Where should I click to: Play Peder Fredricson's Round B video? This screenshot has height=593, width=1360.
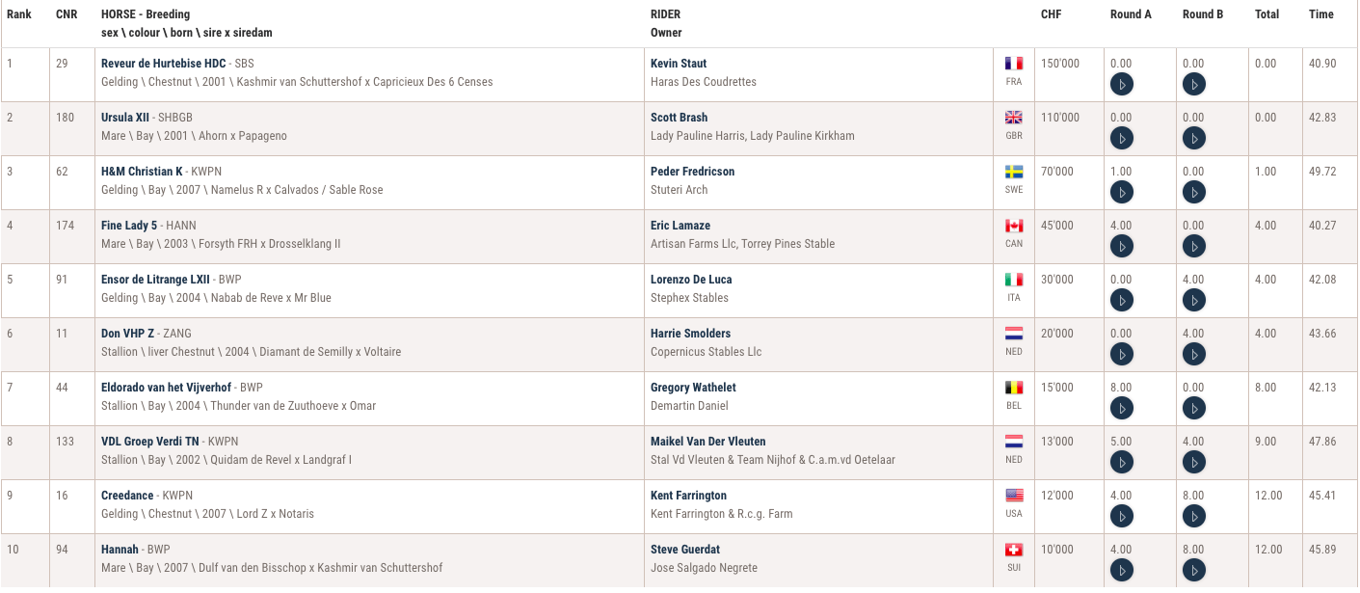pyautogui.click(x=1193, y=193)
